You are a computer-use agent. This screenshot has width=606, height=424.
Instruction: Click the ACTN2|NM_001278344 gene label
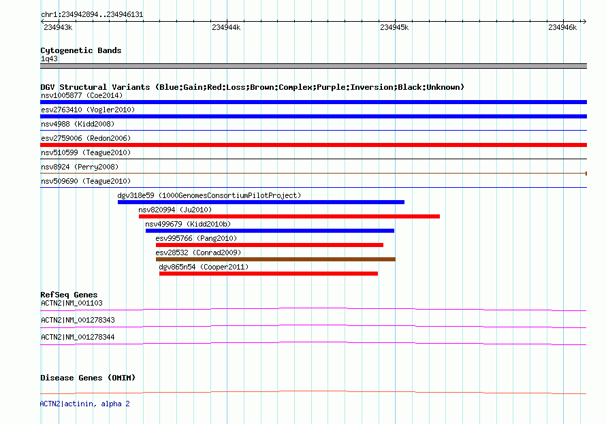pos(78,337)
